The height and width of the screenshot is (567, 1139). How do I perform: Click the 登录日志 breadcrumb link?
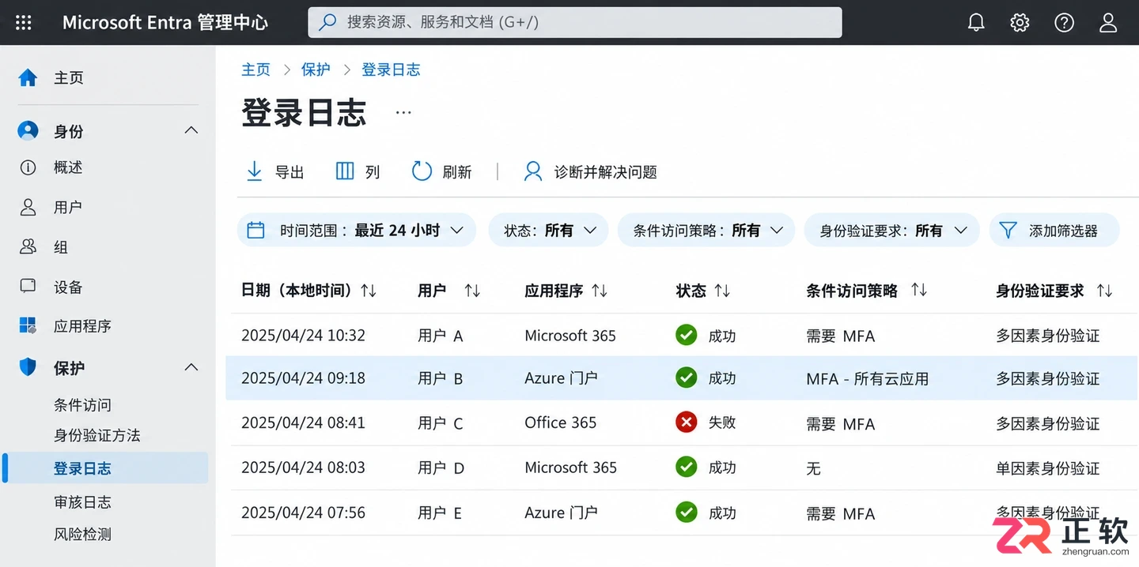click(x=391, y=69)
